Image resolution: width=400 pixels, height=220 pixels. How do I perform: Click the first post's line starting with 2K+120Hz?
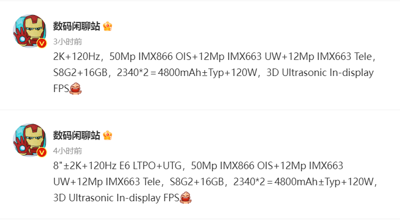tap(214, 57)
